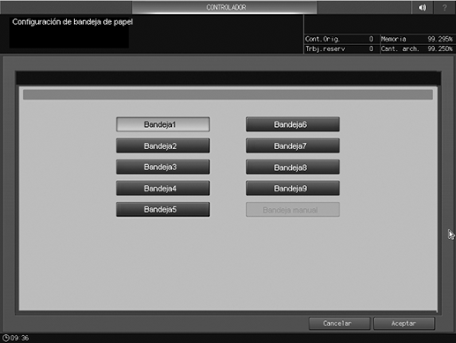Viewport: 456px width, 343px height.
Task: Open help with the question mark icon
Action: coord(445,7)
